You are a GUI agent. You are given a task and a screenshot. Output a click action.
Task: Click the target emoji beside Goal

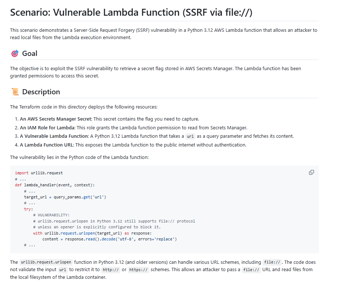[x=15, y=53]
